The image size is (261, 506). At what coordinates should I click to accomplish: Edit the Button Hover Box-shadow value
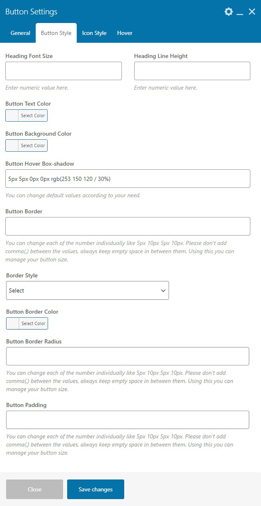[128, 179]
